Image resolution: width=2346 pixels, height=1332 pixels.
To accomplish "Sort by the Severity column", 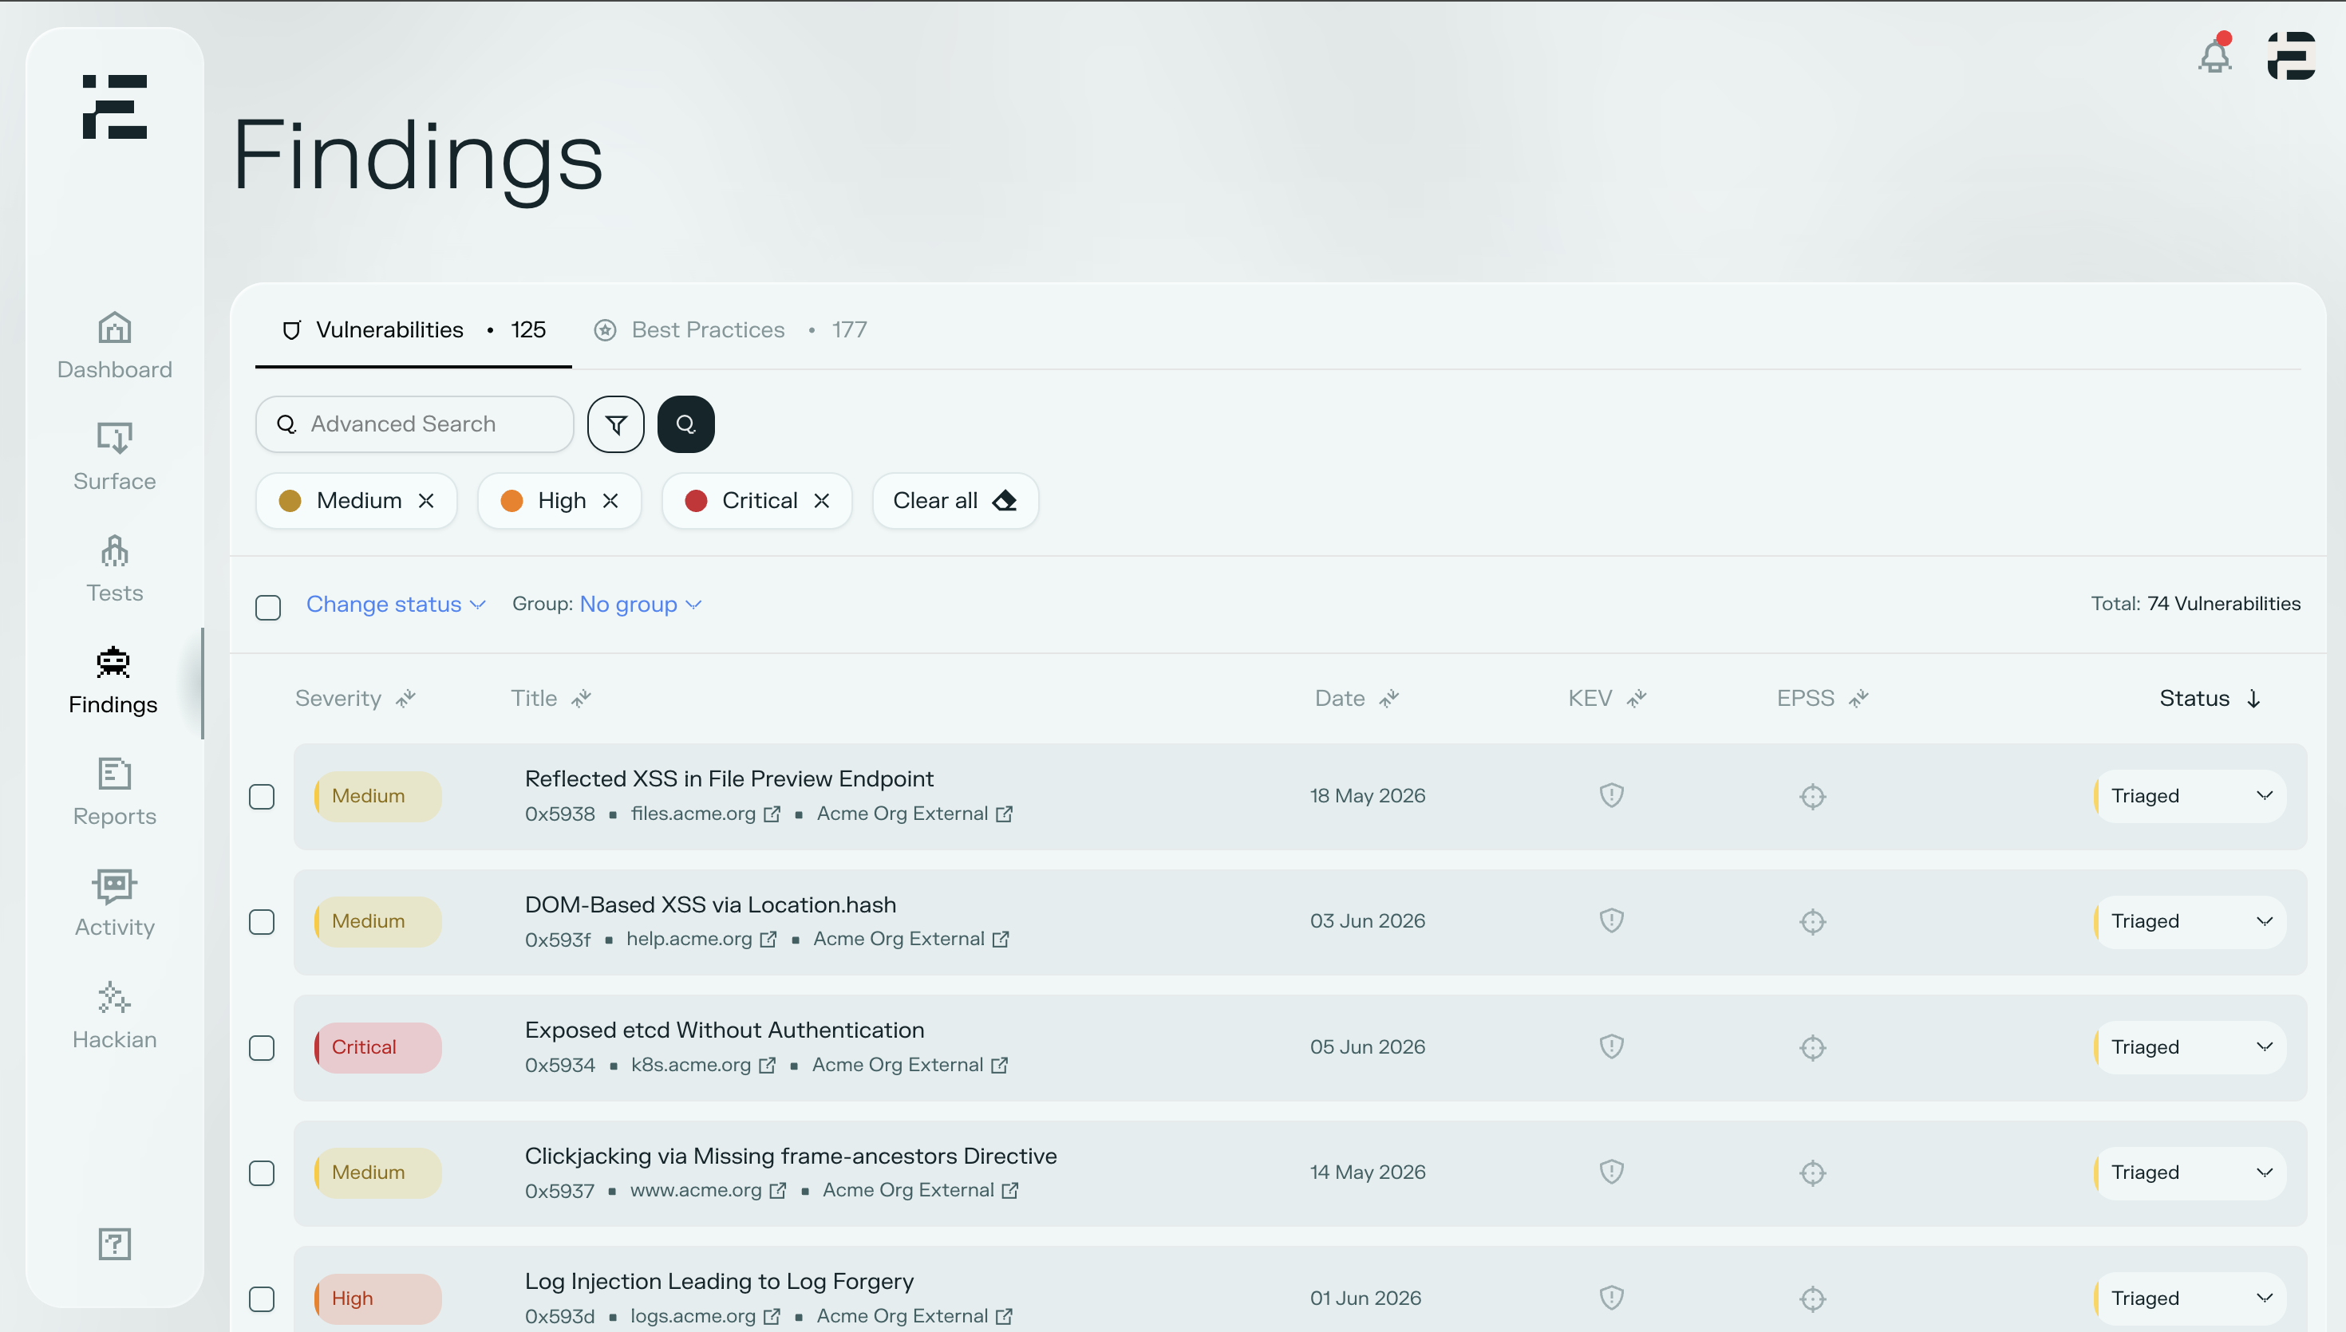I will (x=355, y=698).
